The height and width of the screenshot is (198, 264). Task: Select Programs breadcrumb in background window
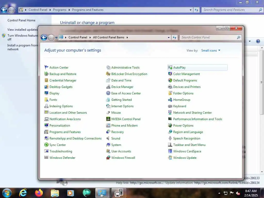(x=60, y=10)
